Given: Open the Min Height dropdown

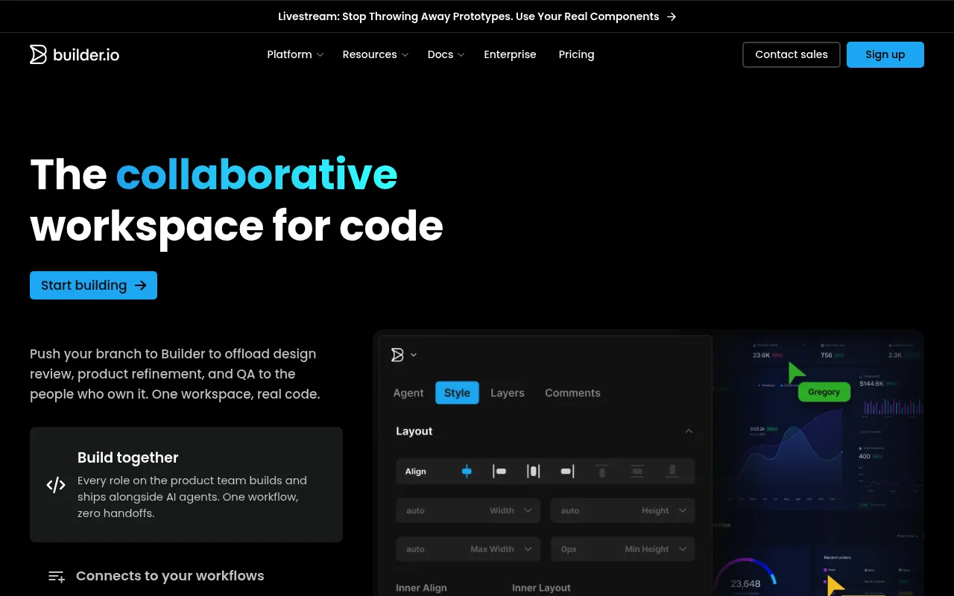Looking at the screenshot, I should tap(656, 549).
